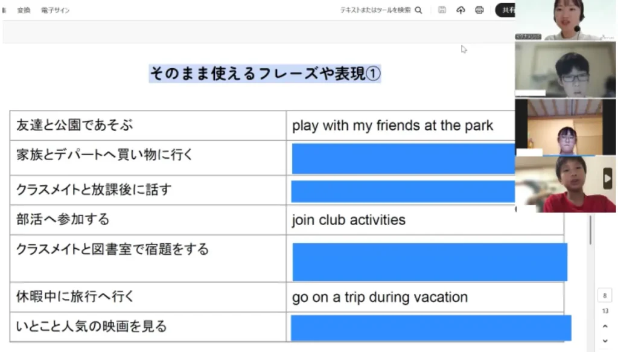Open the 変換 menu
This screenshot has height=352, width=618.
click(24, 10)
